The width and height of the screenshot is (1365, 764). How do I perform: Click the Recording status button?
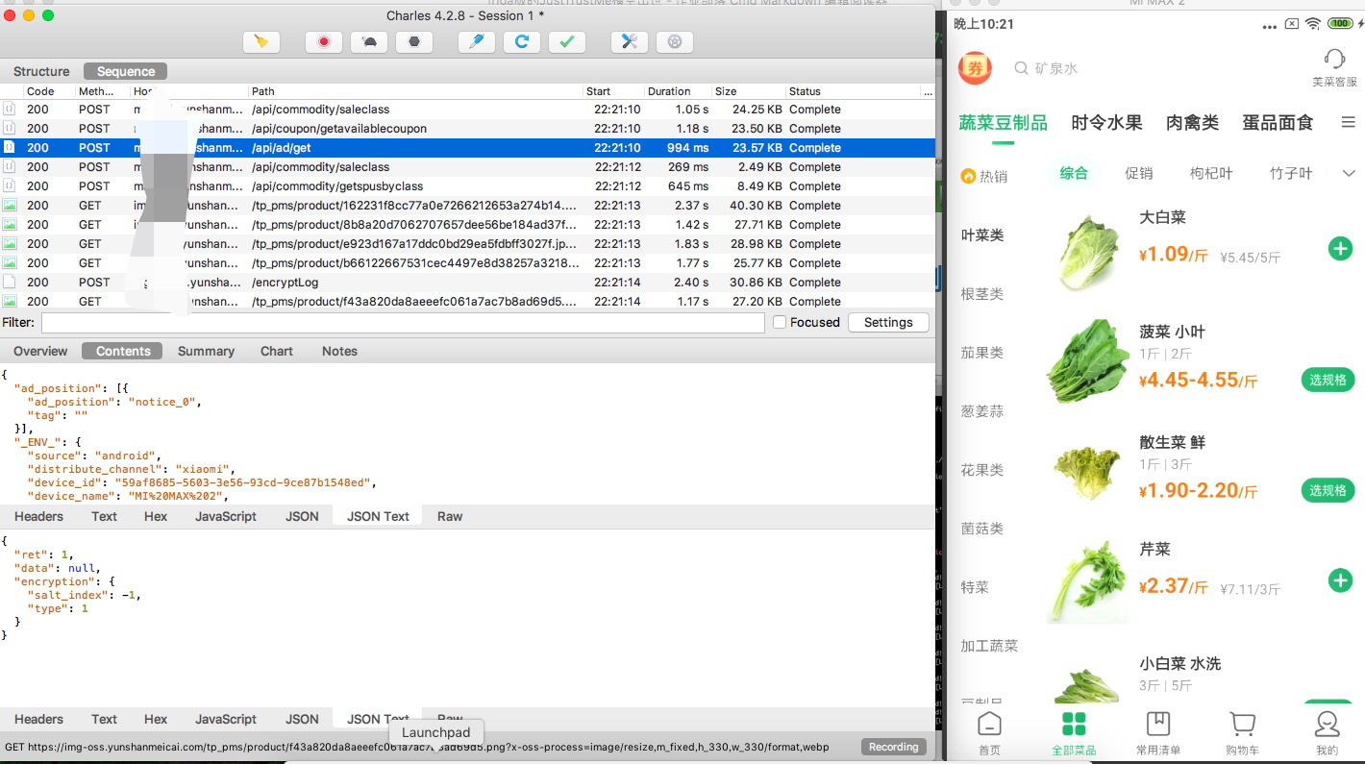coord(894,747)
